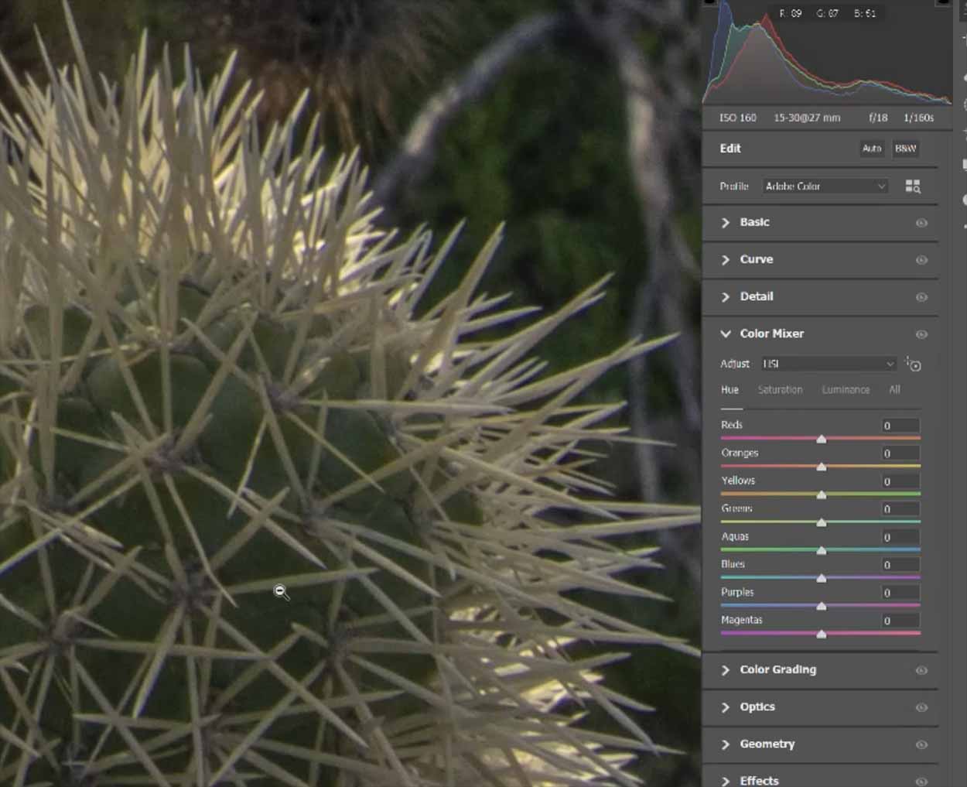Toggle Curve panel visibility eye
The width and height of the screenshot is (967, 787).
pos(921,260)
